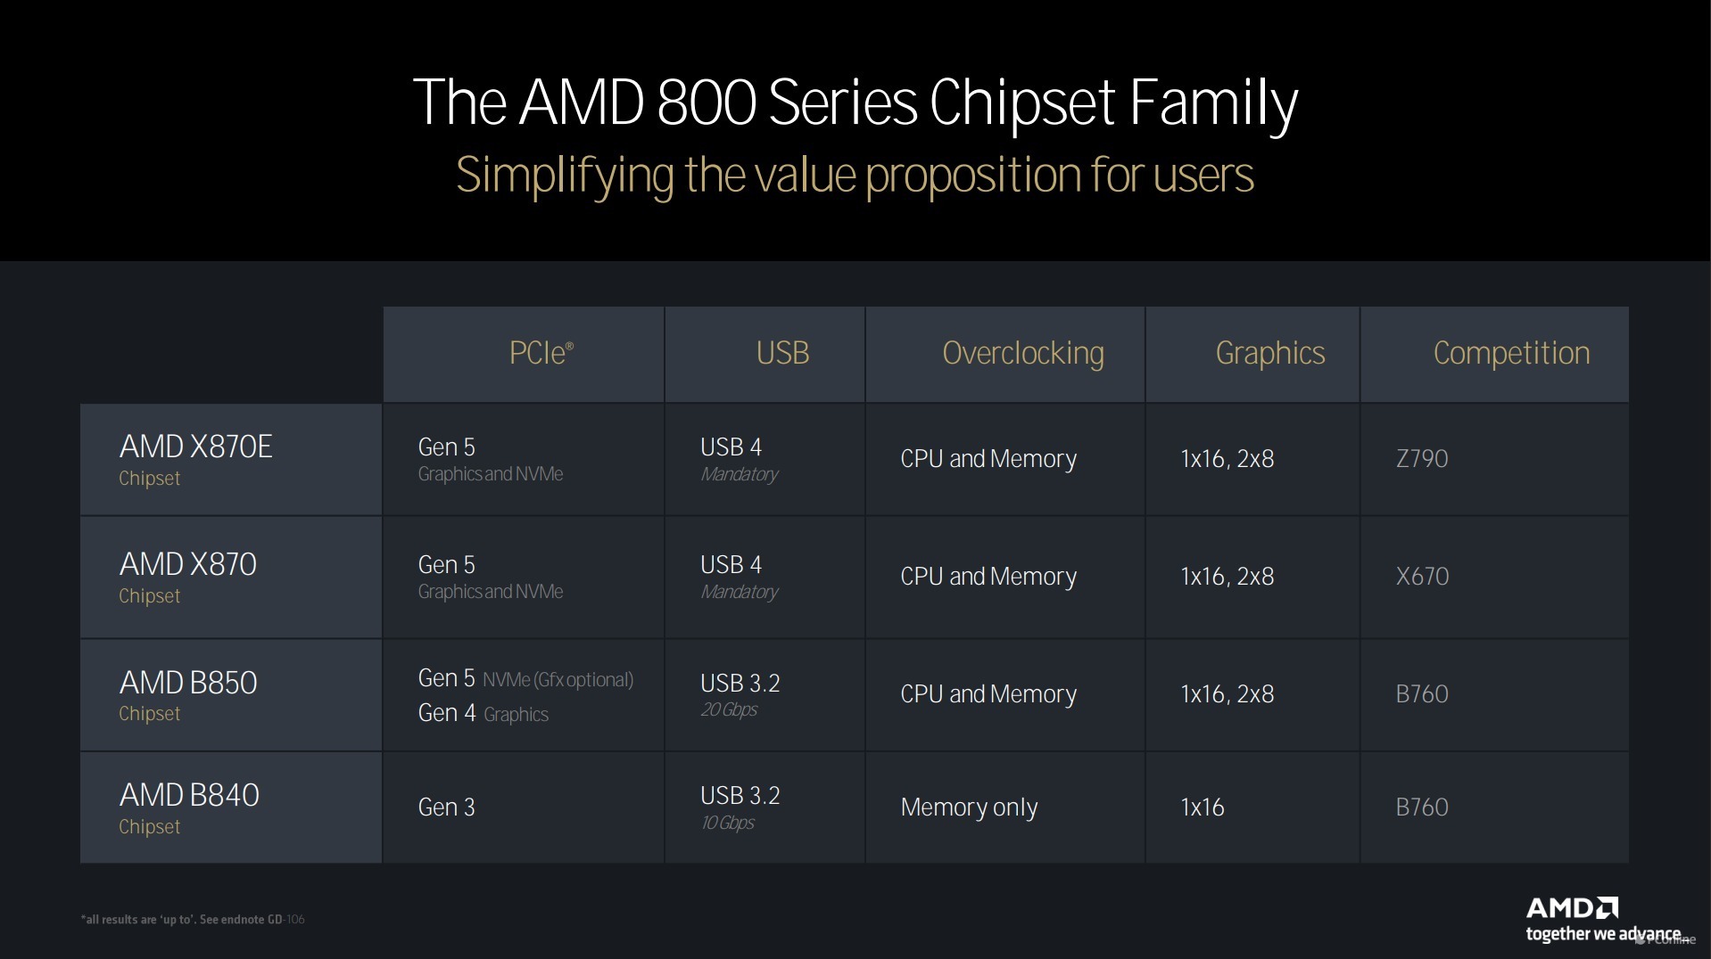Screen dimensions: 1711x959
Task: Select the Overclocking column header
Action: tap(1022, 353)
